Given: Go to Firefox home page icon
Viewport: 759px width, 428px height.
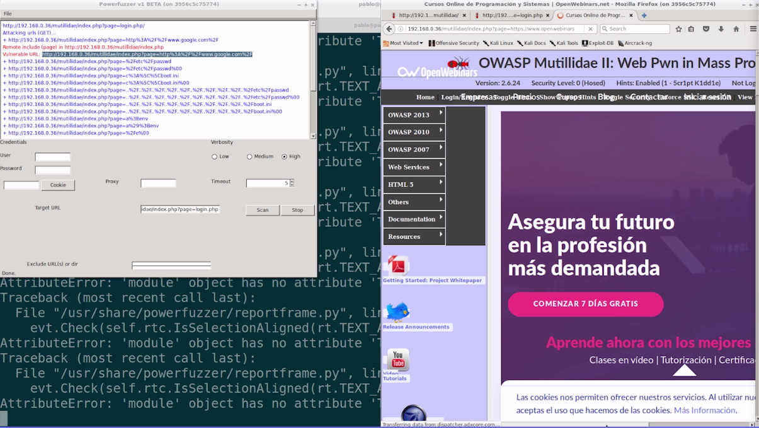Looking at the screenshot, I should pos(736,29).
